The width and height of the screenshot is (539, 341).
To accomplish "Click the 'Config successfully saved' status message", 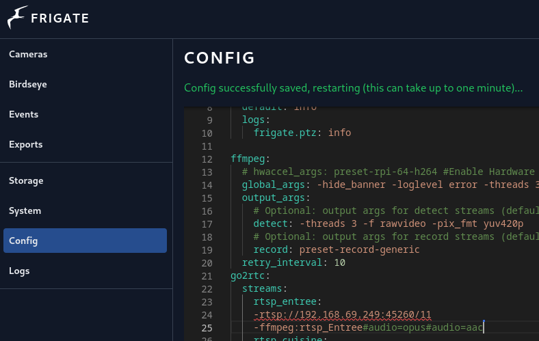I will pos(353,88).
